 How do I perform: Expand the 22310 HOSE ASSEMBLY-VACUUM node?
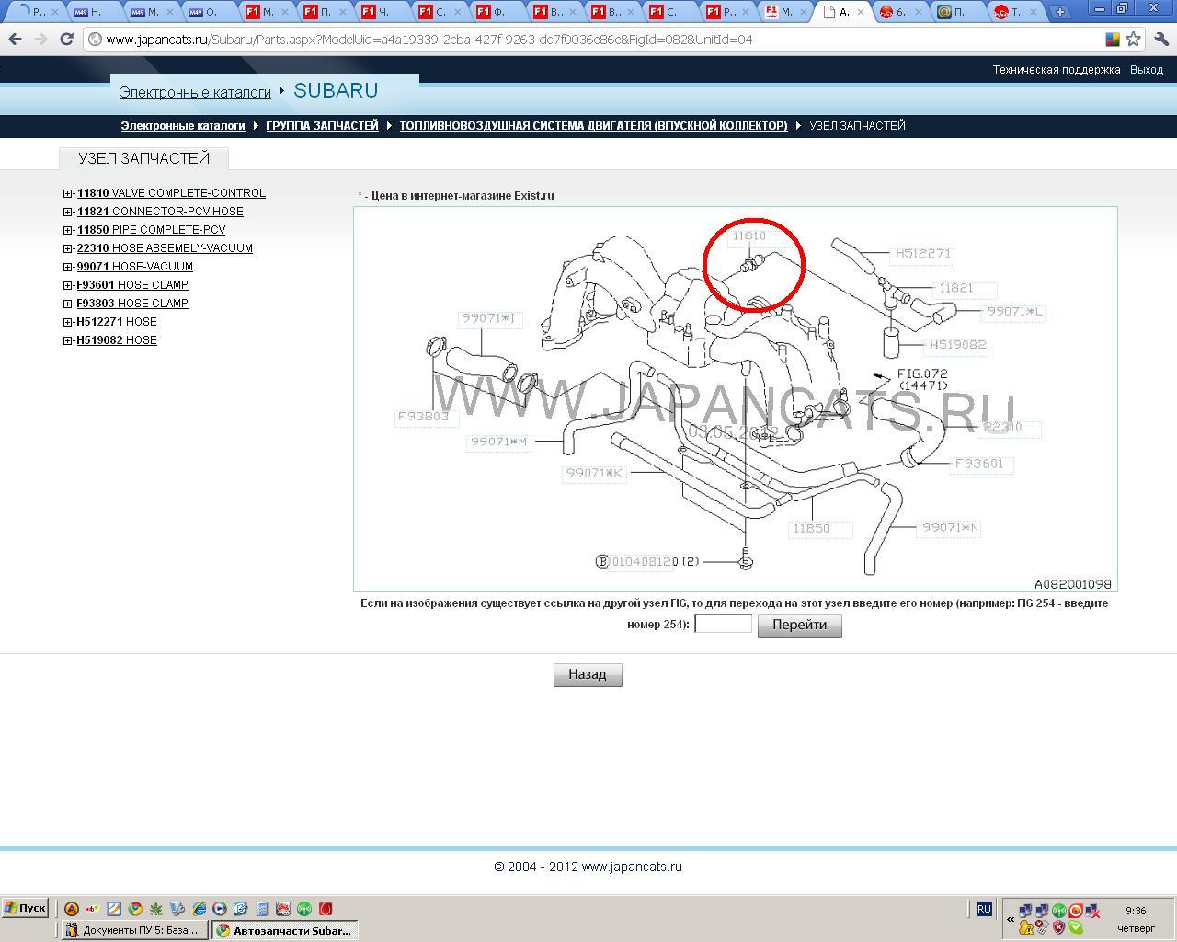click(x=68, y=248)
